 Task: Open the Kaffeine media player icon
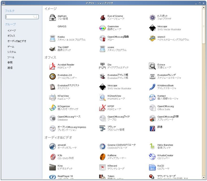pos(103,157)
